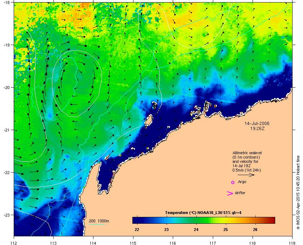Screen dimensions: 303x245
Task: Click the temperature color bar
Action: 204,220
